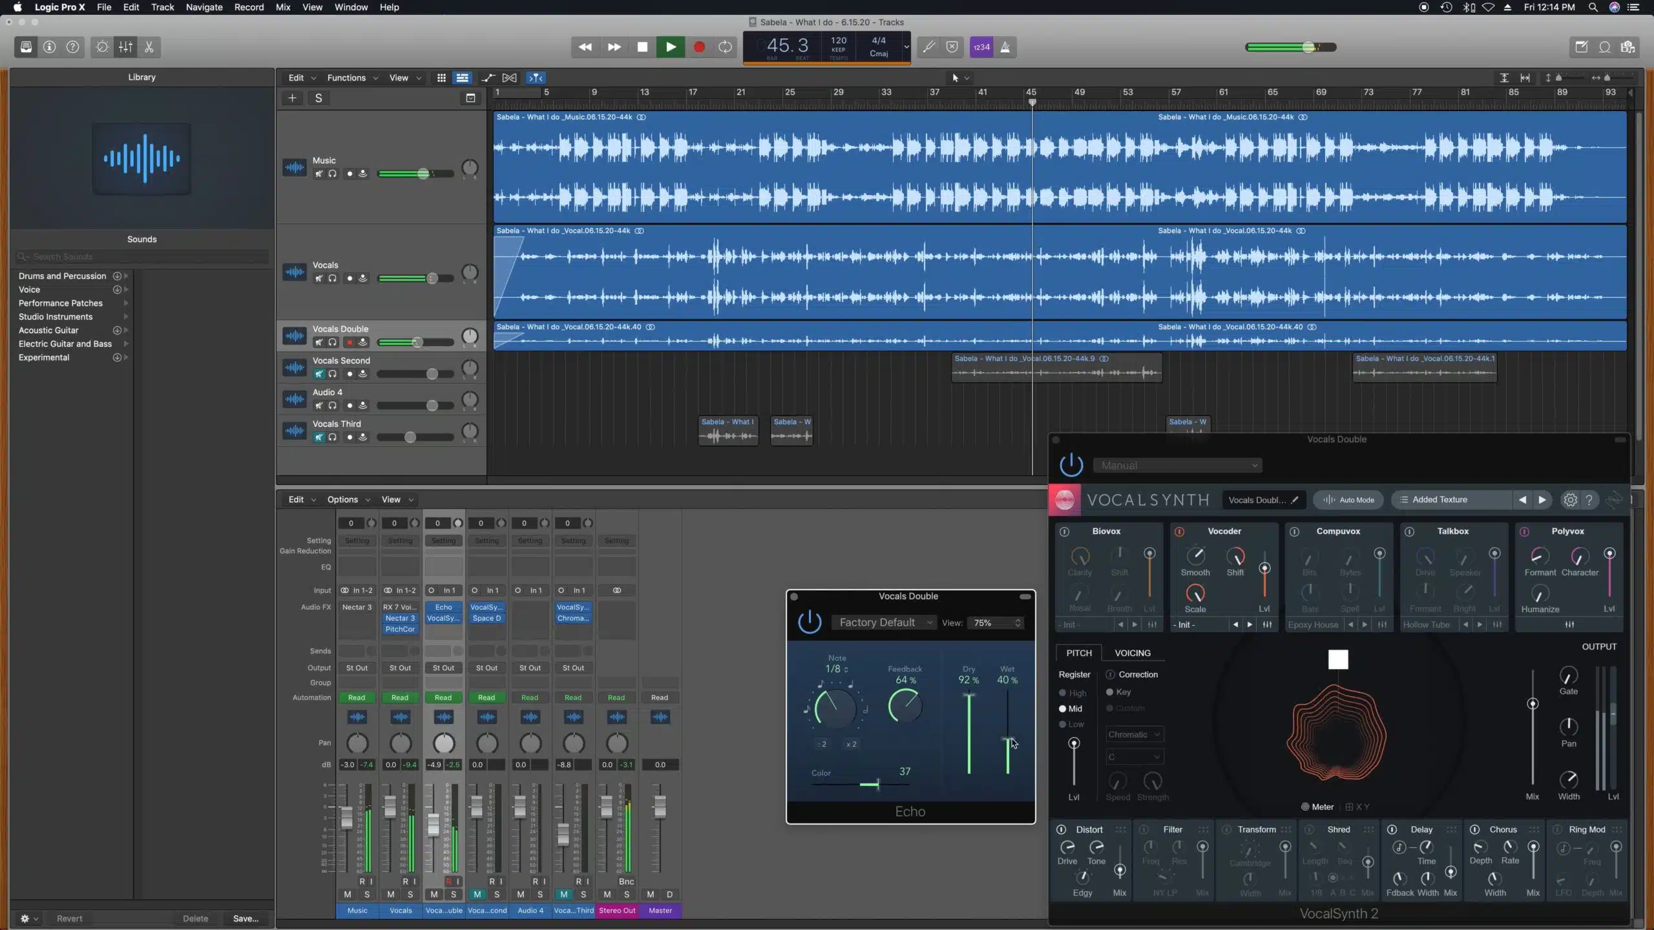Open the Loop Browser icon
The height and width of the screenshot is (930, 1654).
(x=1605, y=47)
